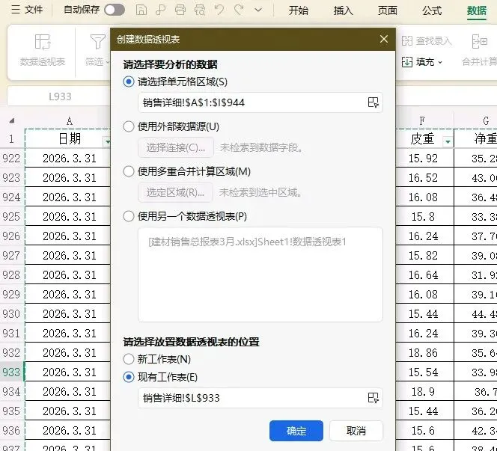This screenshot has width=497, height=451.
Task: Click the undo arrow icon
Action: tap(219, 10)
